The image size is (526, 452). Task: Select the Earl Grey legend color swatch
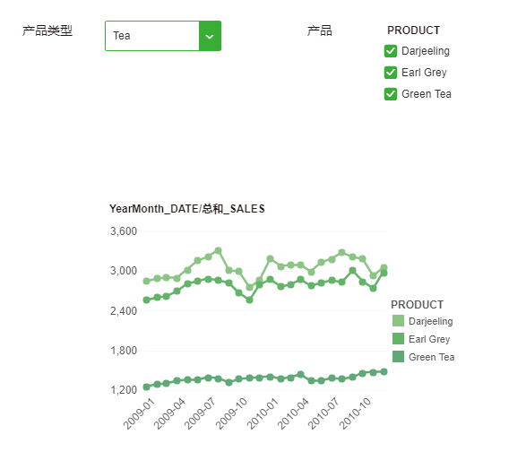coord(398,338)
